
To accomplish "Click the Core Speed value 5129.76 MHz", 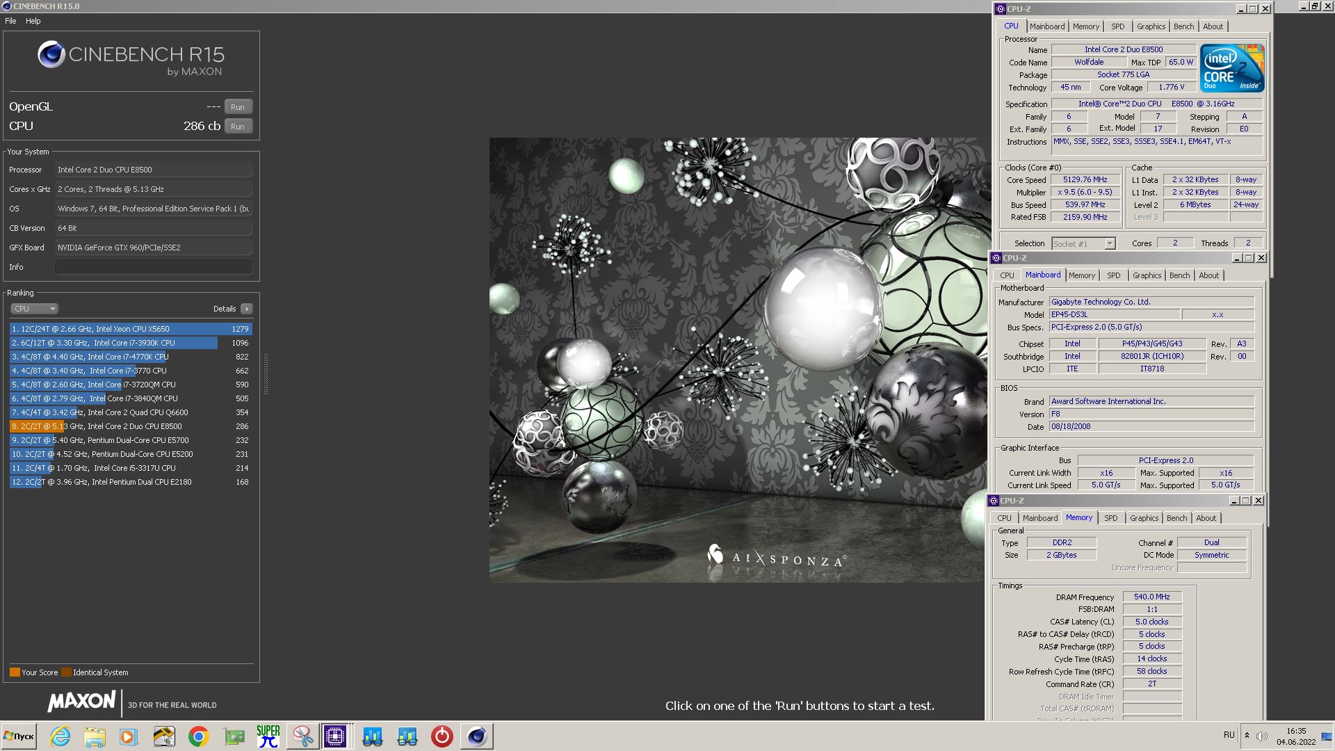I will (x=1085, y=179).
